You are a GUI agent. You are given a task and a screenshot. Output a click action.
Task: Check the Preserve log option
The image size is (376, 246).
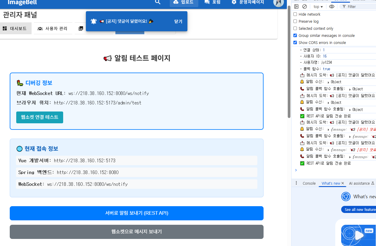pos(295,21)
